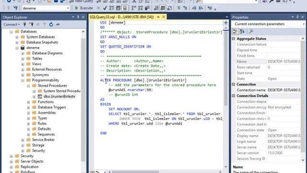Click the Object Explorer vertical scrollbar
Viewport: 307px width, 173px height.
(83, 100)
